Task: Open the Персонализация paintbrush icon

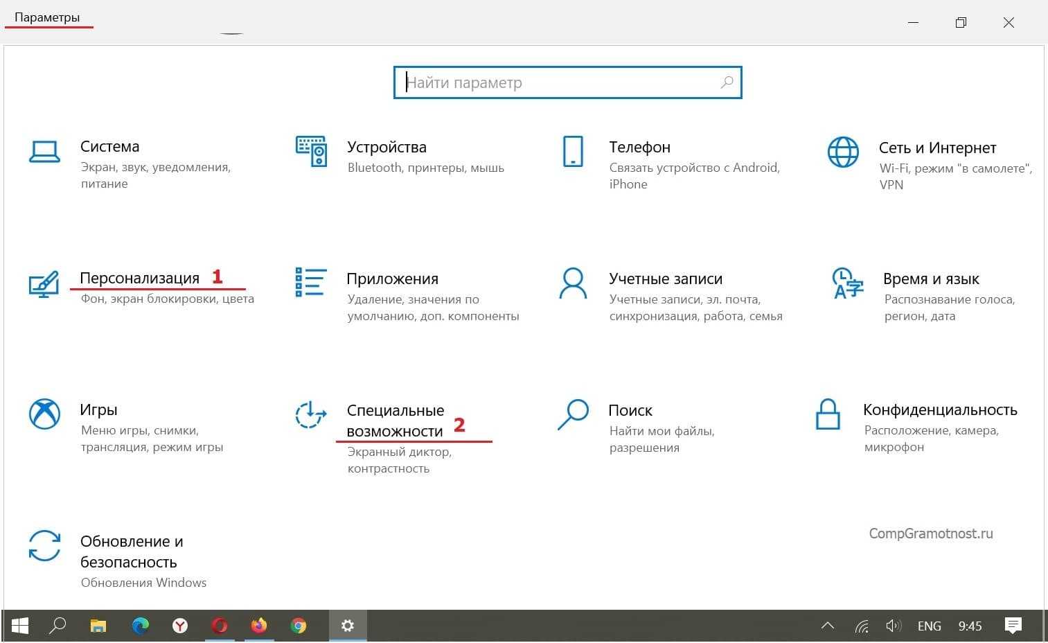Action: pos(44,283)
